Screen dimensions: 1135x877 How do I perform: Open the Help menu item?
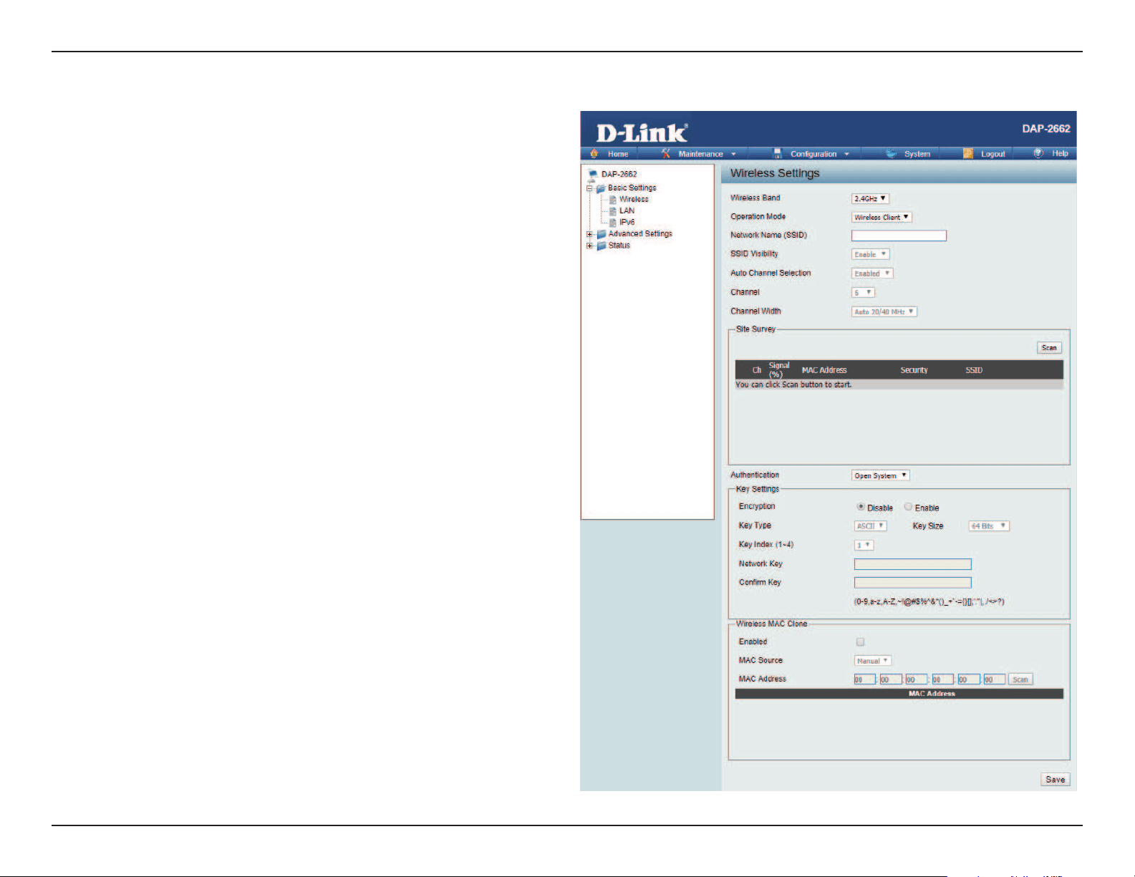[x=1061, y=153]
